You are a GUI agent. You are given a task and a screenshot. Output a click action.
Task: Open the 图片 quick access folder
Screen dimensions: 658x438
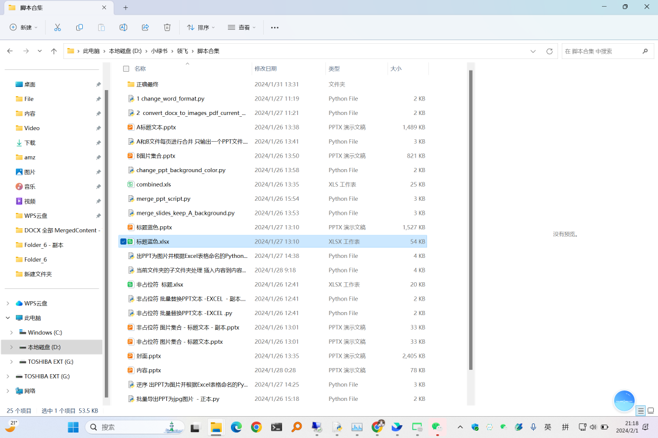(x=30, y=172)
